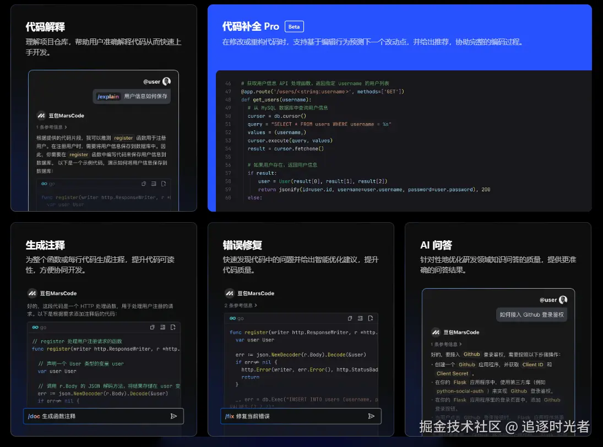Screen dimensions: 603x447
Task: Click the /fix 修复当前错误 input field
Action: (x=301, y=416)
